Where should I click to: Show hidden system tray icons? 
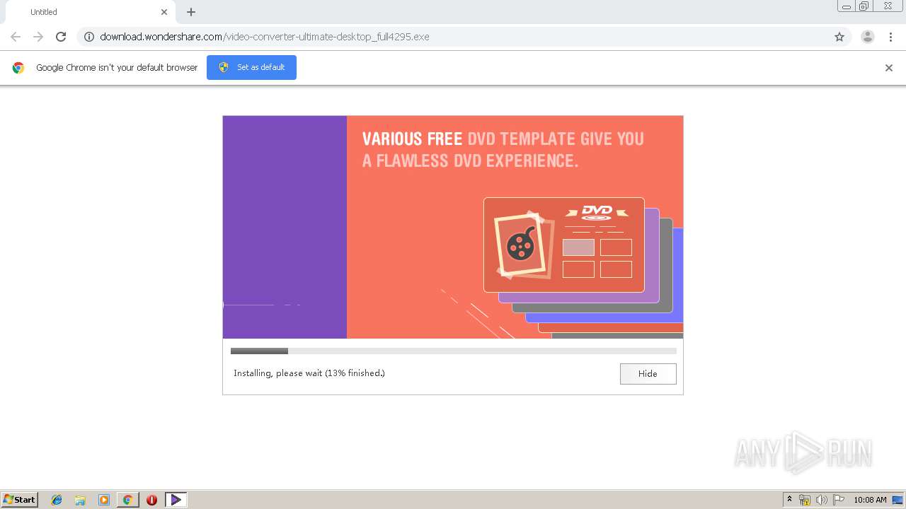coord(789,500)
